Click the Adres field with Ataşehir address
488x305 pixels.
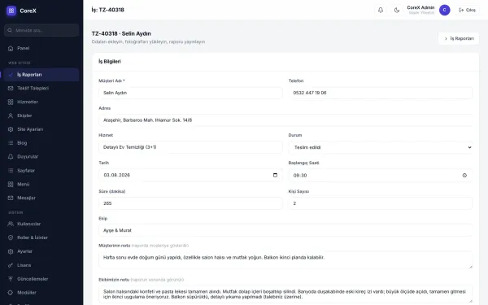[x=285, y=120]
